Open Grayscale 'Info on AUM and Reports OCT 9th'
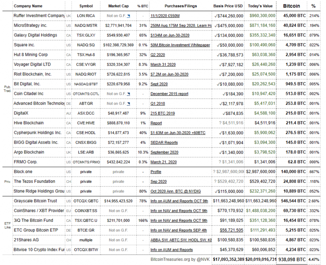 point(179,201)
